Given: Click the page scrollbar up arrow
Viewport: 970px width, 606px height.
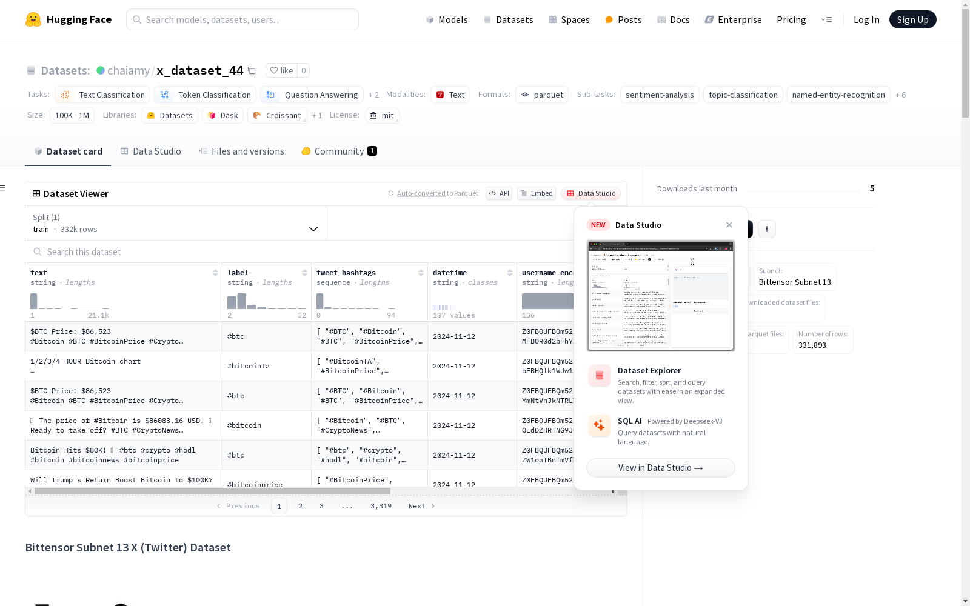Looking at the screenshot, I should pyautogui.click(x=965, y=5).
